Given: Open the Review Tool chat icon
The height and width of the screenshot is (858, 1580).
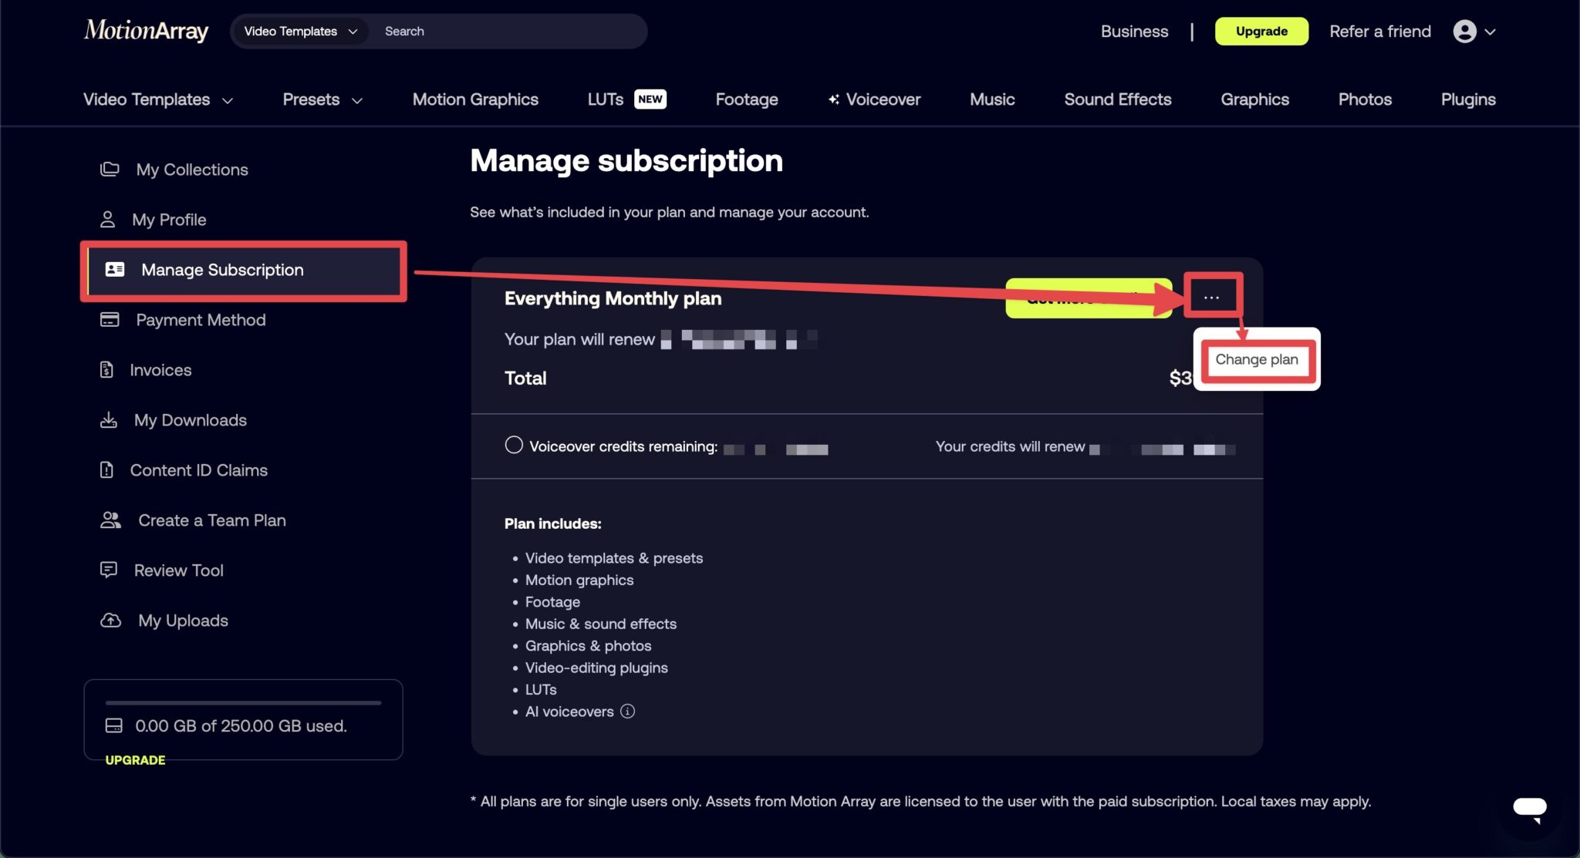Looking at the screenshot, I should tap(109, 570).
